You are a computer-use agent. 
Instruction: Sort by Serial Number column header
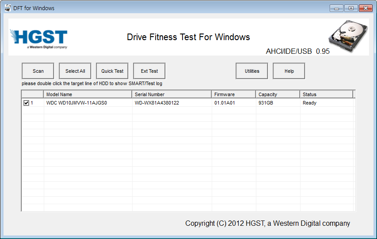171,94
